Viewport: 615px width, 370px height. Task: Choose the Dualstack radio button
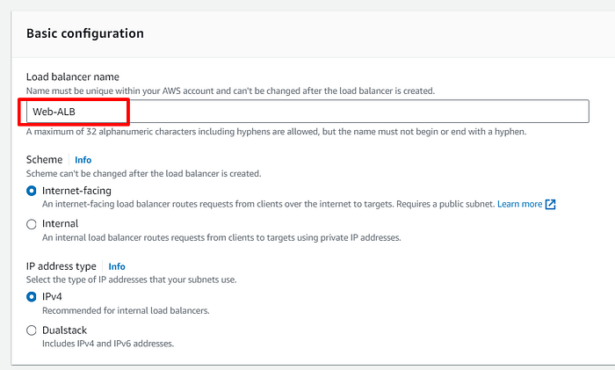point(32,330)
